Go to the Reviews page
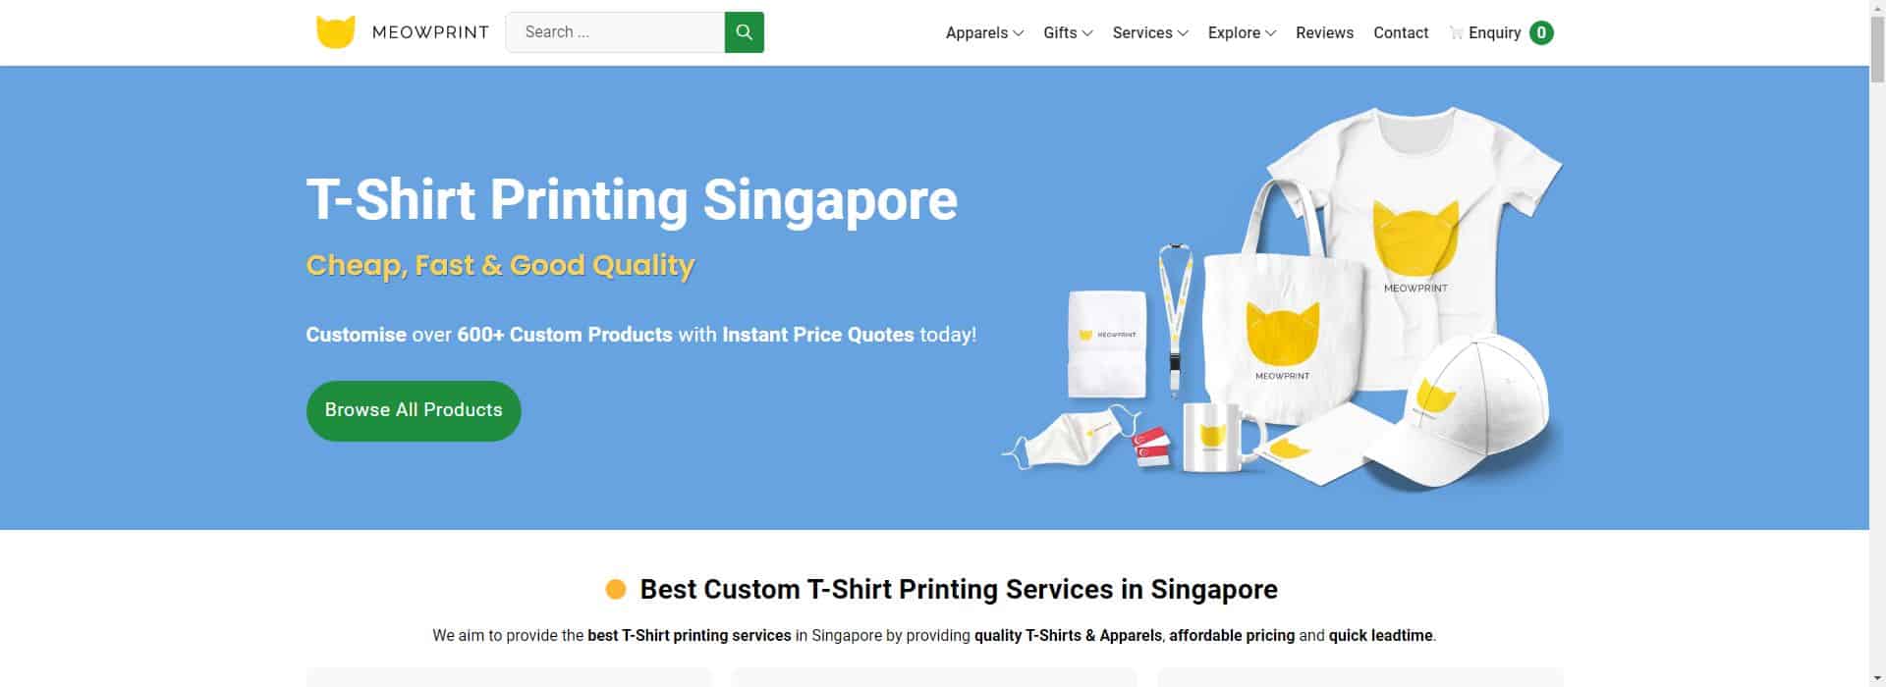This screenshot has height=687, width=1886. tap(1324, 32)
